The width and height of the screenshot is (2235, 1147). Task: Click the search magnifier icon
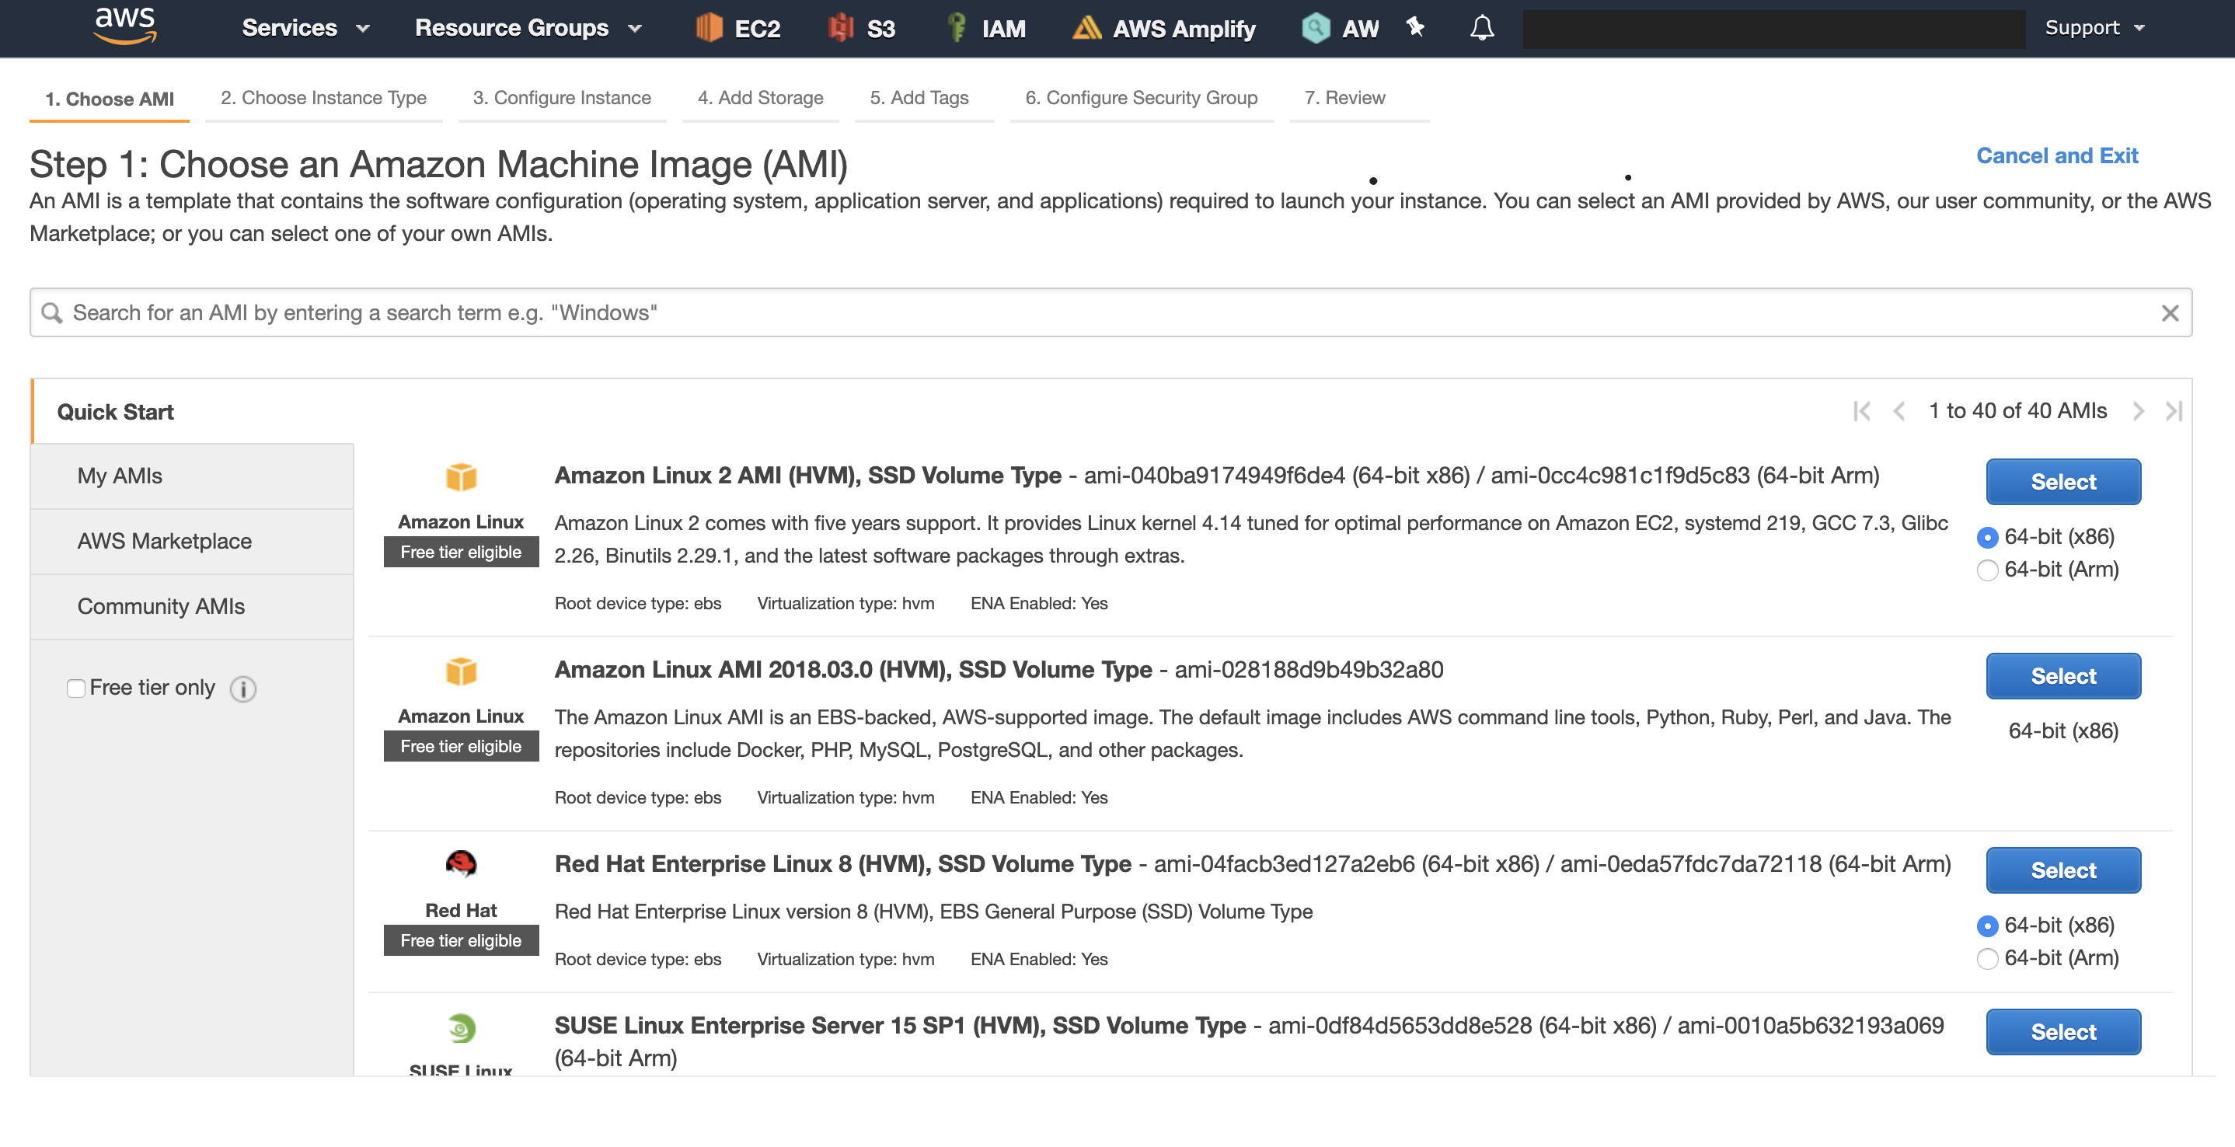(52, 312)
